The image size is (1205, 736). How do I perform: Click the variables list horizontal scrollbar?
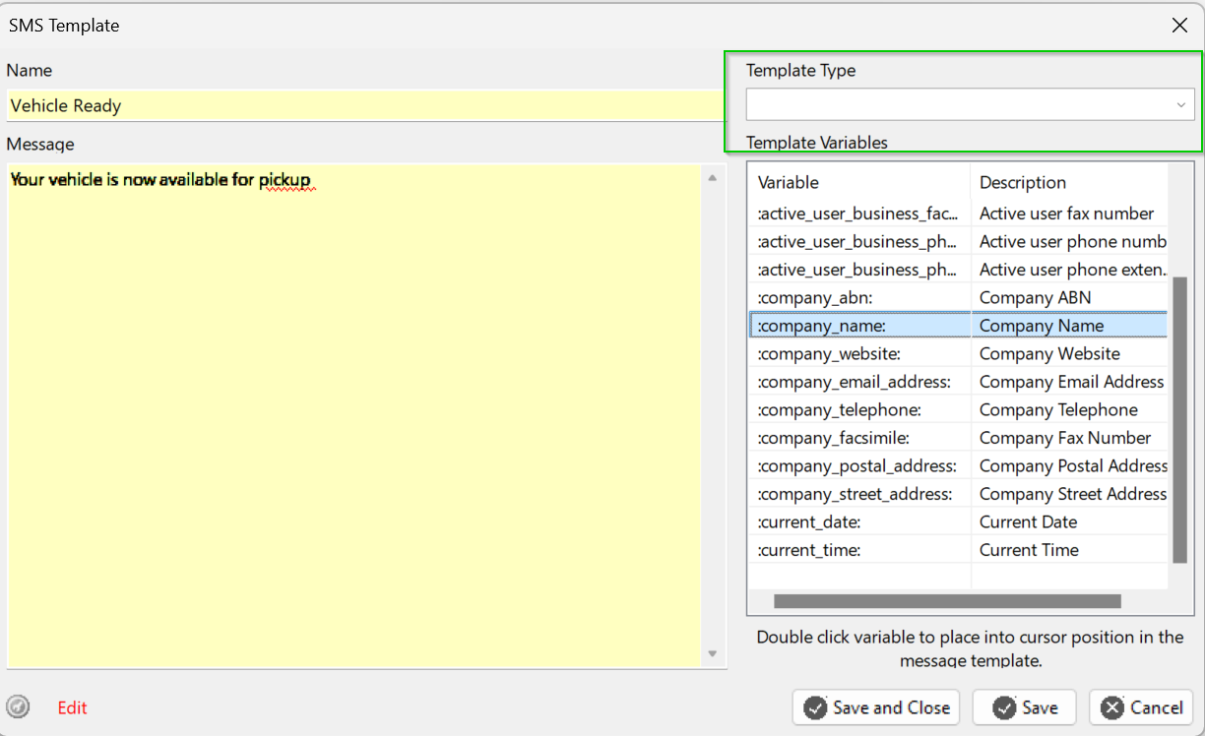point(947,601)
